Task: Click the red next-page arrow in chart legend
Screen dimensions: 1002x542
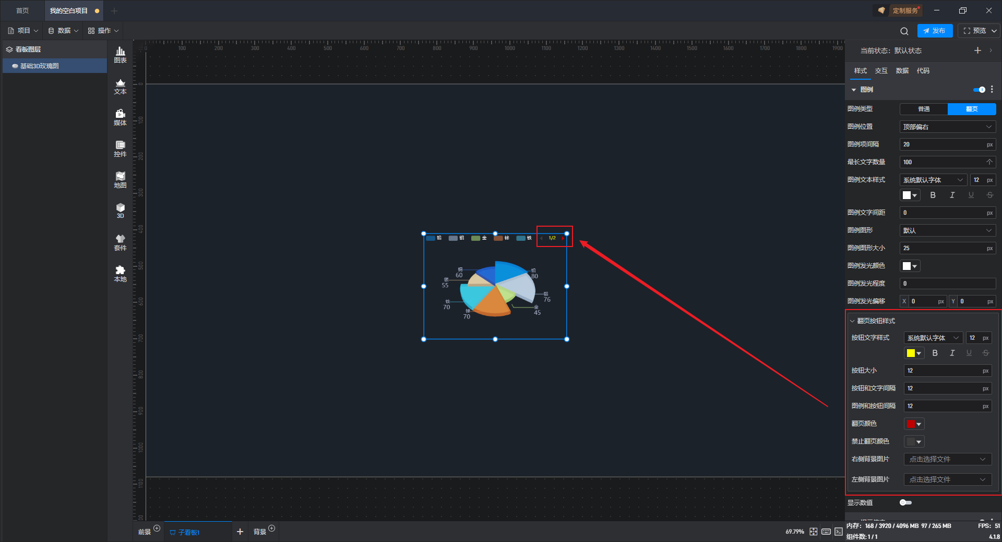Action: 563,238
